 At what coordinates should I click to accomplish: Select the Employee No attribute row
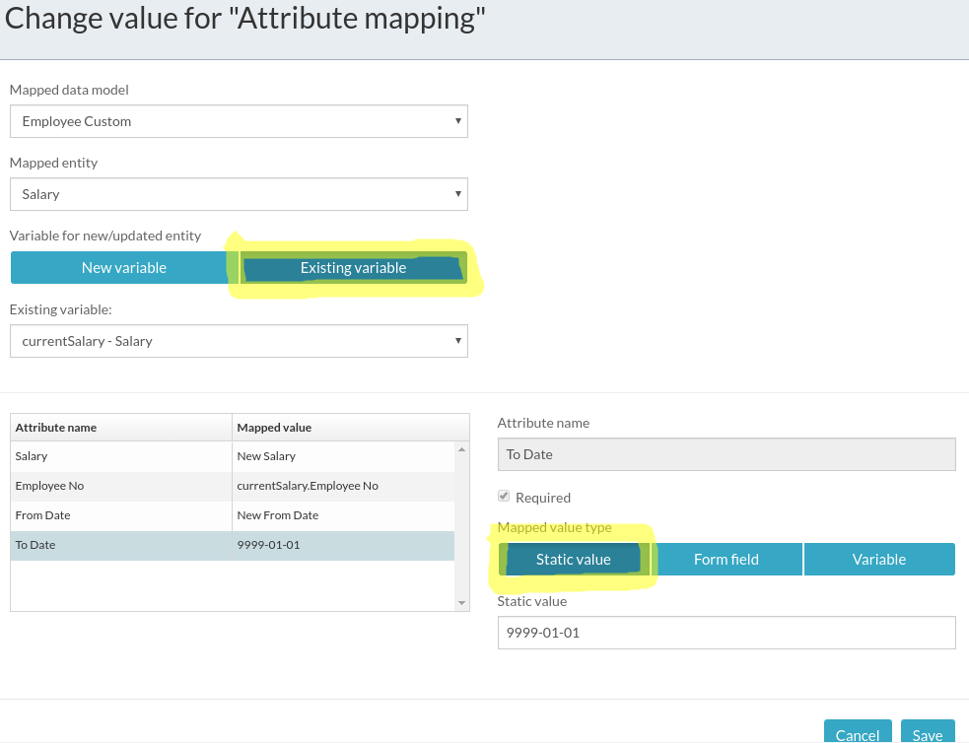[233, 486]
